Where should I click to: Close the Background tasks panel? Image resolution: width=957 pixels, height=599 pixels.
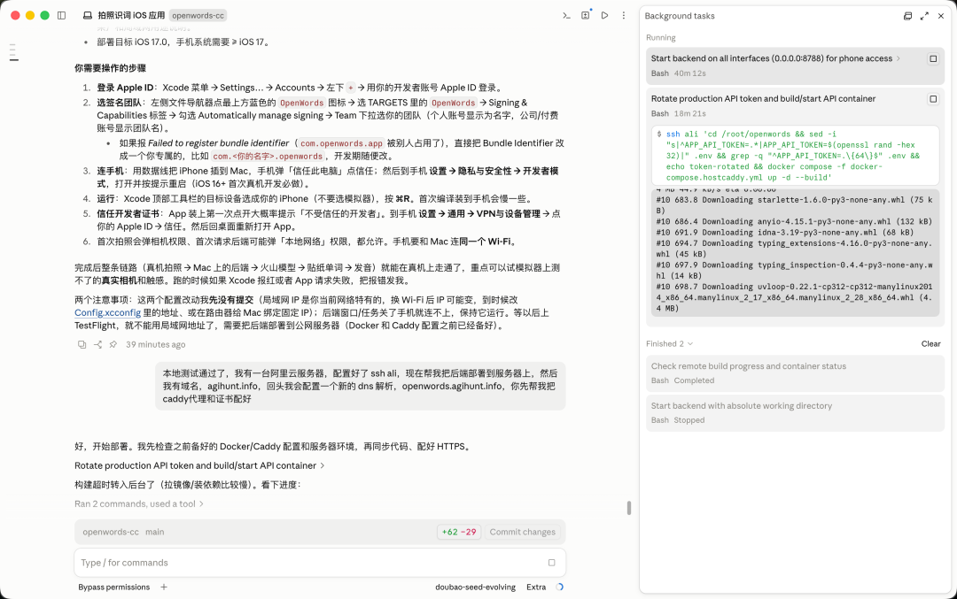coord(941,16)
